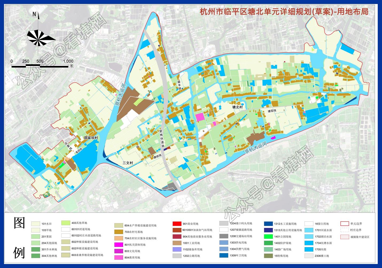382x268 pixels.
Task: Select the 三文村 village label
Action: 128,163
